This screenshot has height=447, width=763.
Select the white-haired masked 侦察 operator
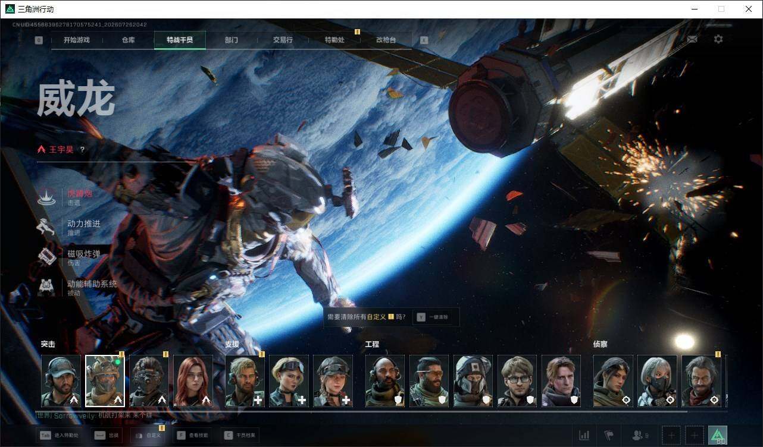pos(658,381)
